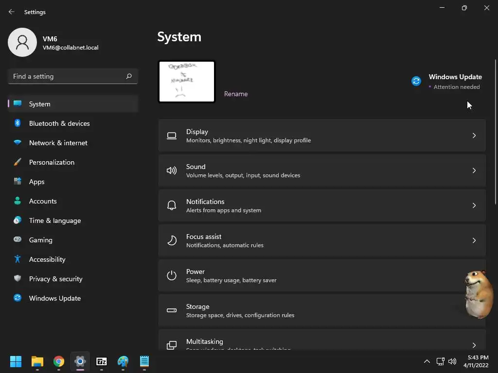Click the Storage drive icon
This screenshot has height=373, width=498.
[172, 310]
